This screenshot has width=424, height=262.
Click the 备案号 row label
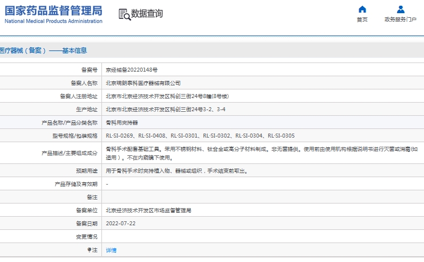(89, 70)
